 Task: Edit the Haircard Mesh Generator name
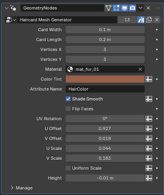point(67,20)
